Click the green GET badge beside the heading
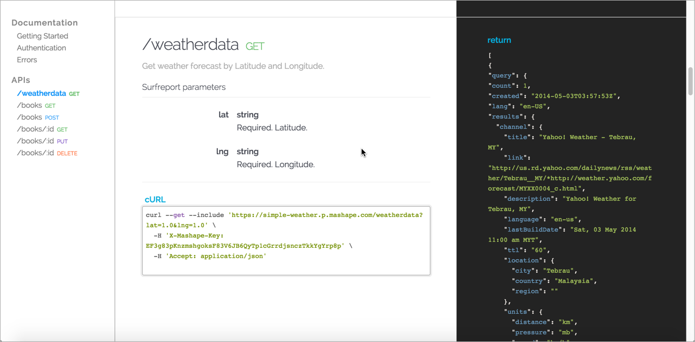Screen dimensions: 695x342 (x=255, y=47)
